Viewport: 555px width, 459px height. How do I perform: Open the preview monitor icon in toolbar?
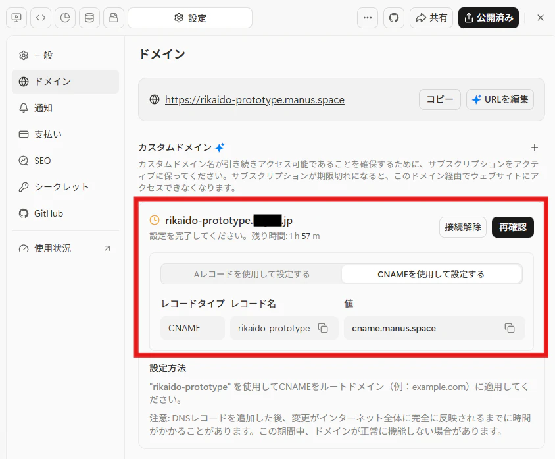[x=16, y=18]
